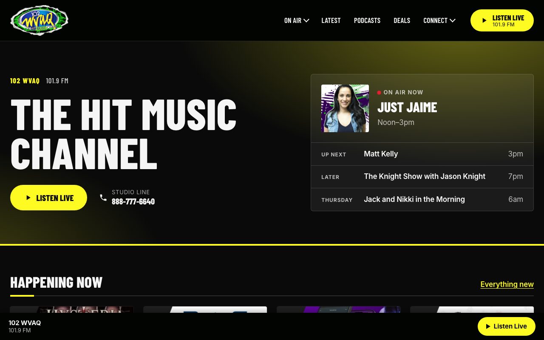Image resolution: width=544 pixels, height=340 pixels.
Task: Open Just Jaime host photo
Action: click(345, 108)
